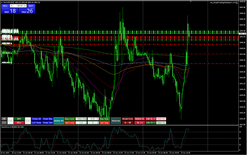Increase volume with right arrow beside 100.00
This screenshot has width=247, height=155.
[25, 6]
